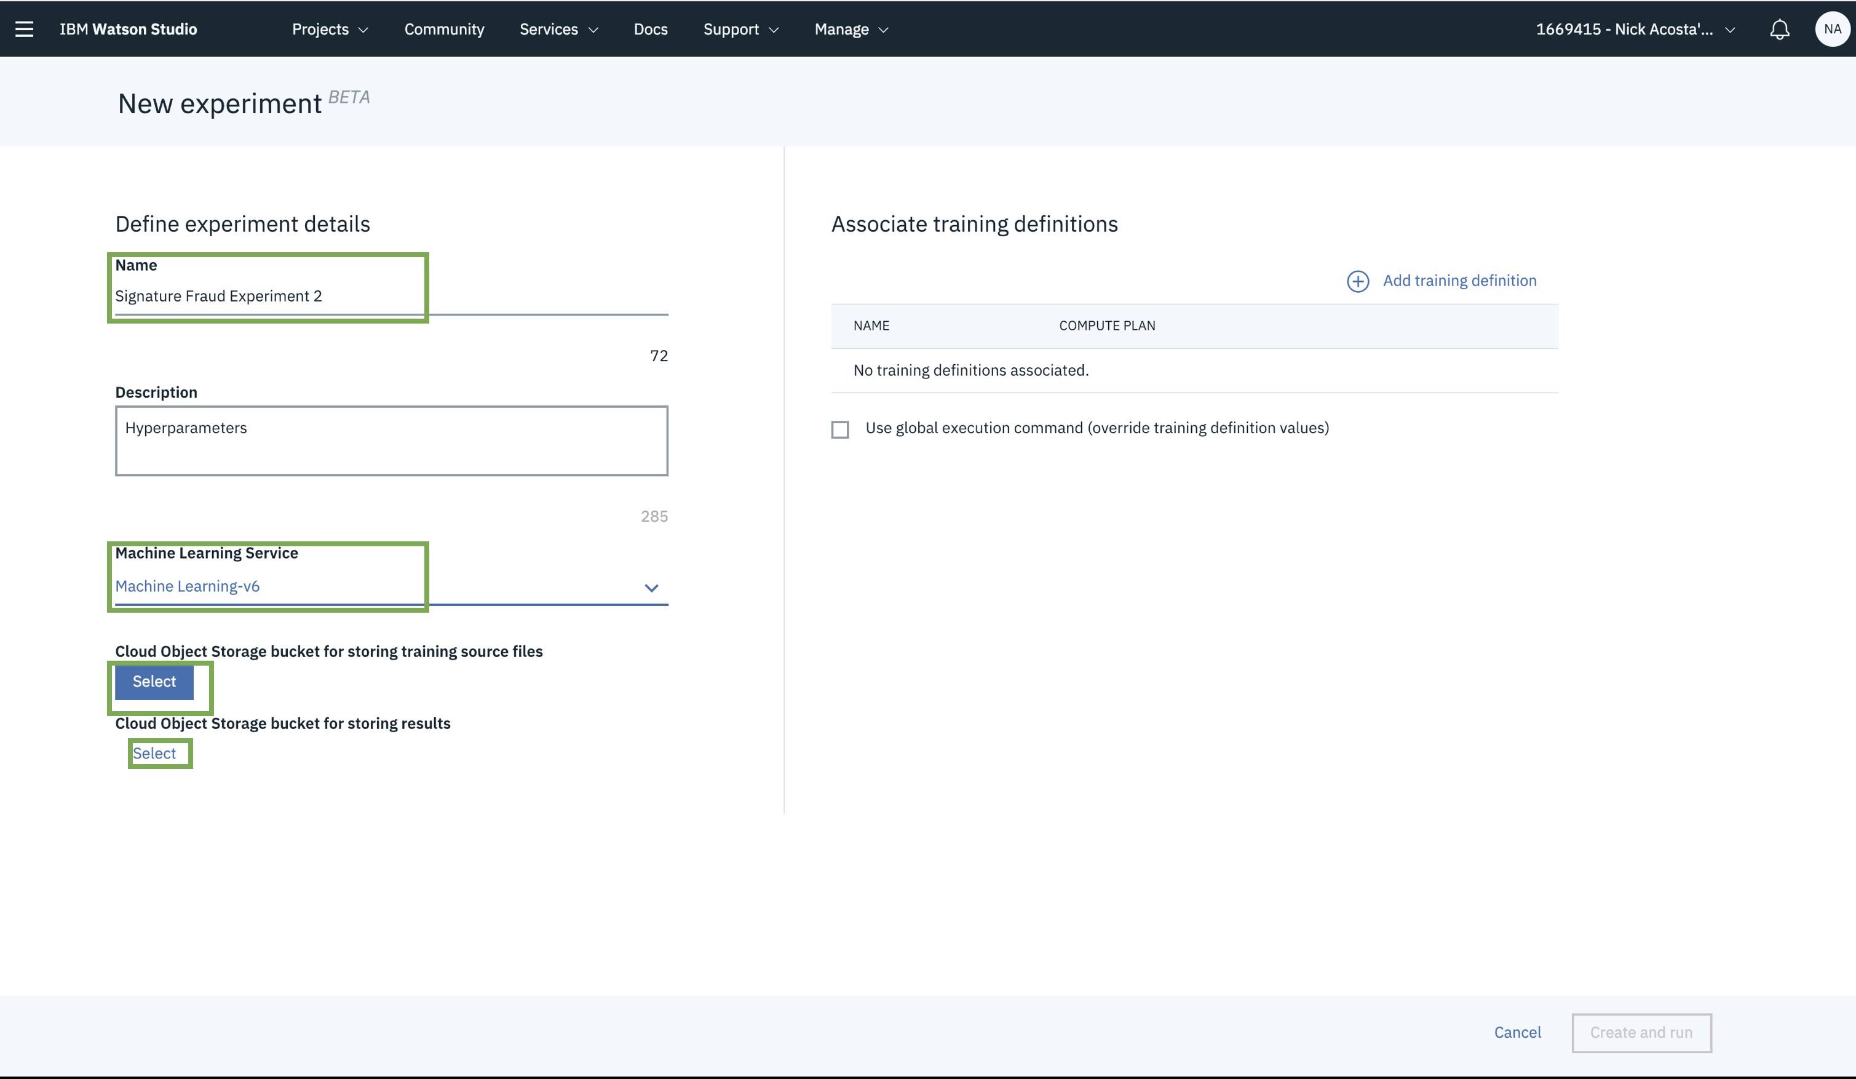Open the Docs page
This screenshot has height=1079, width=1856.
click(650, 29)
